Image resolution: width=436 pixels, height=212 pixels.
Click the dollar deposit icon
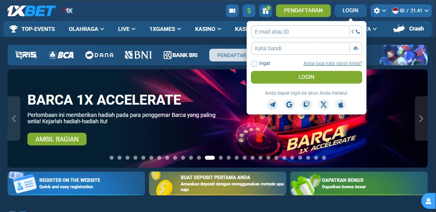point(249,11)
